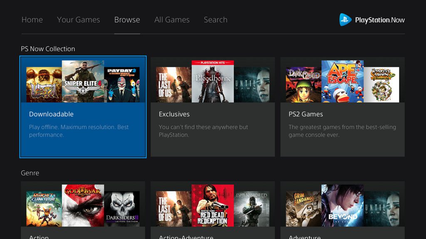Switch to the Your Games tab
The image size is (426, 239).
click(x=78, y=20)
